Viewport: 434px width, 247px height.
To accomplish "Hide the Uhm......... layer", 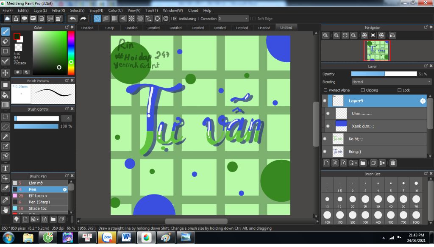I will tap(328, 114).
